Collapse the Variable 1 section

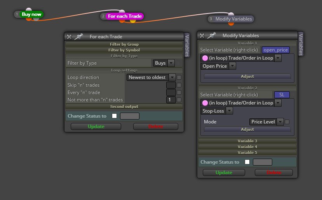pos(247,43)
